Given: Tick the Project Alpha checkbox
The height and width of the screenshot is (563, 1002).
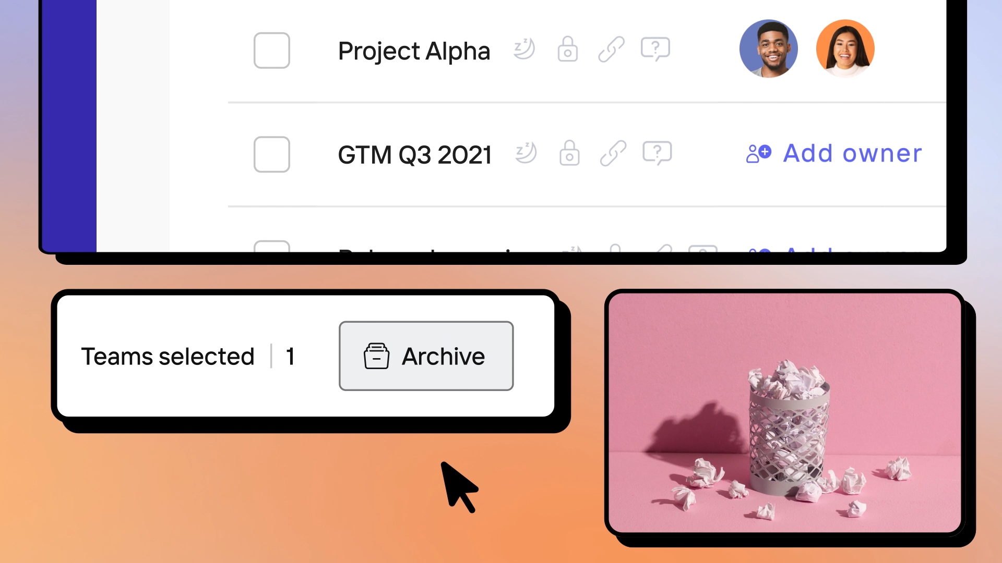Looking at the screenshot, I should pyautogui.click(x=272, y=51).
